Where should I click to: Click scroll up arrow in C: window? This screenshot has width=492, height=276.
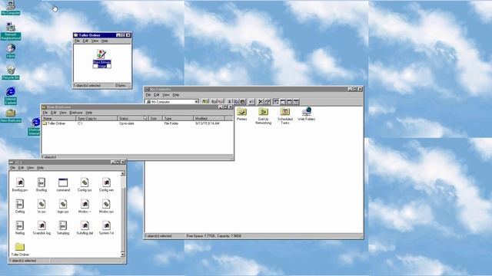point(123,173)
